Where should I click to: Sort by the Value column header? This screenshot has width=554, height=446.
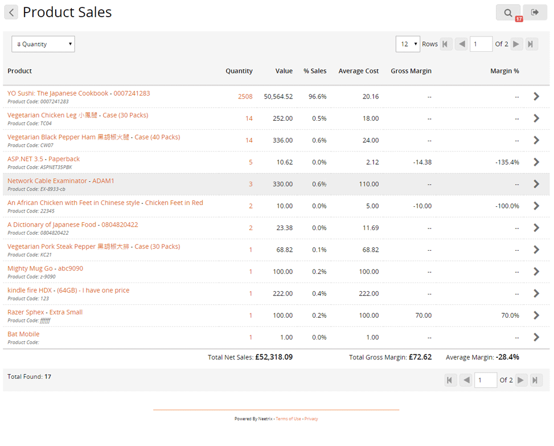284,71
